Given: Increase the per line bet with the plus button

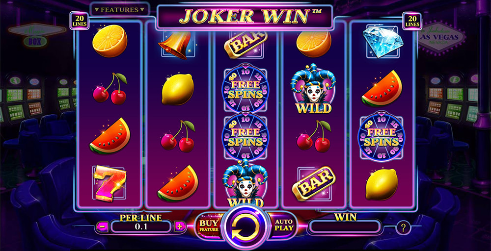Looking at the screenshot, I should point(180,227).
